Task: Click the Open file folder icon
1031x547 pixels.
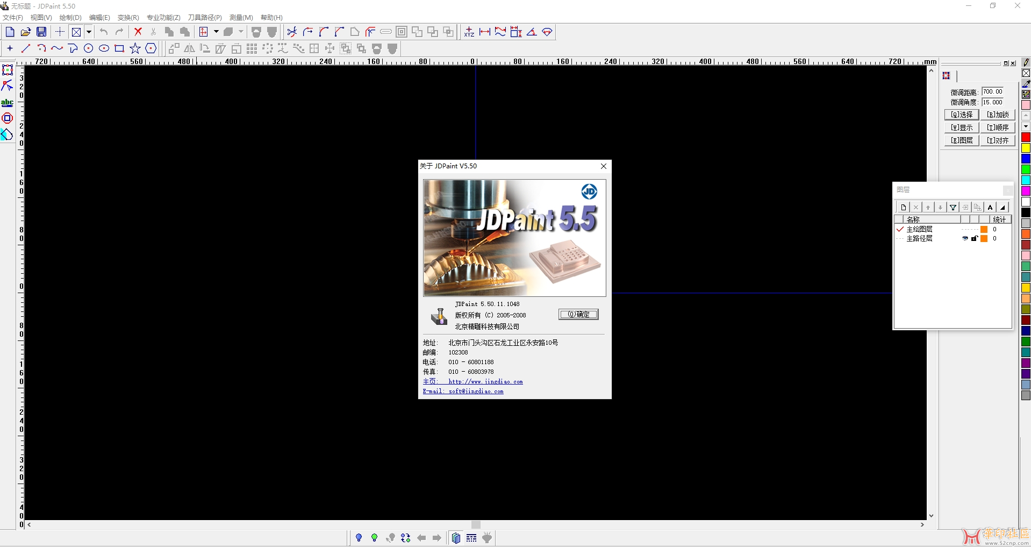Action: tap(25, 32)
